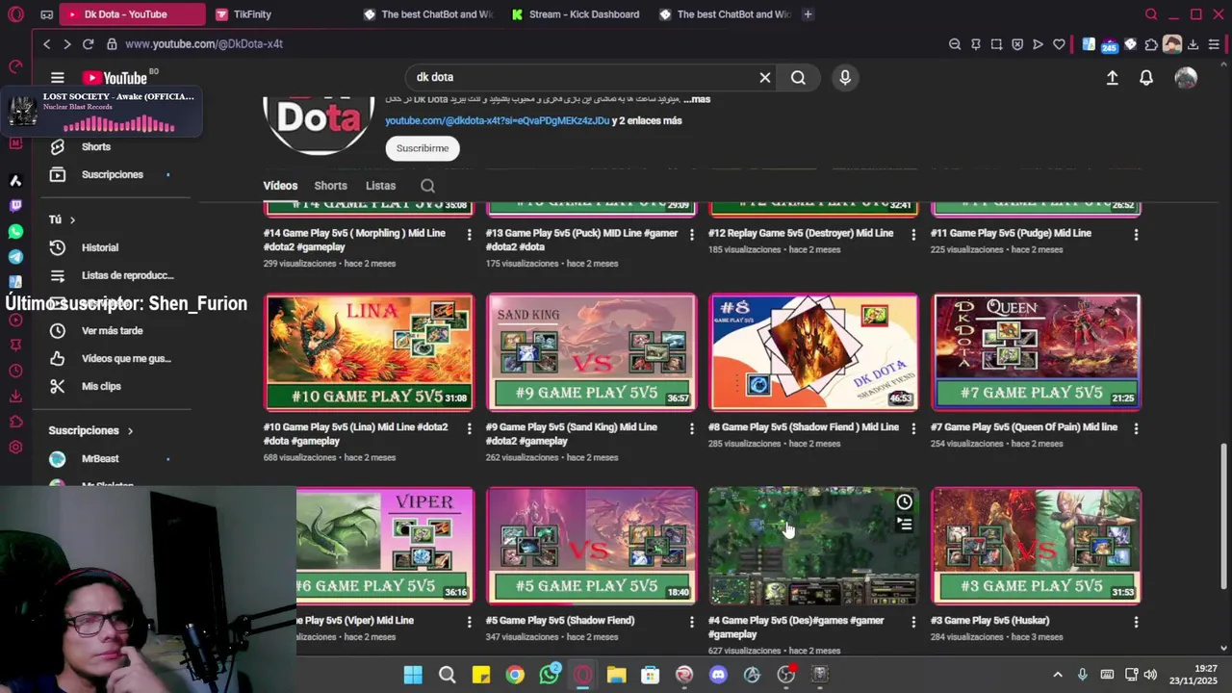Click the YouTube search magnifier button
1232x693 pixels.
click(x=798, y=77)
